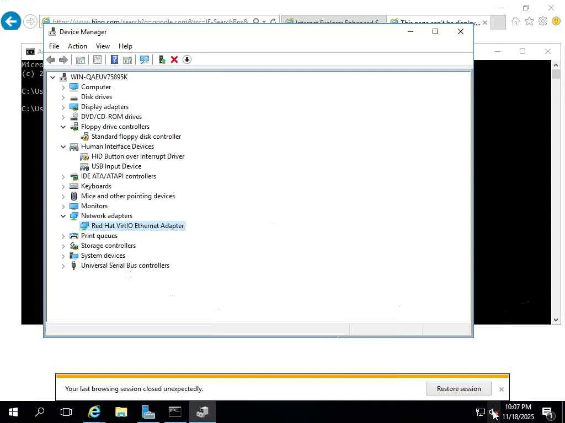
Task: Open Internet Explorer Home icon
Action: [516, 21]
